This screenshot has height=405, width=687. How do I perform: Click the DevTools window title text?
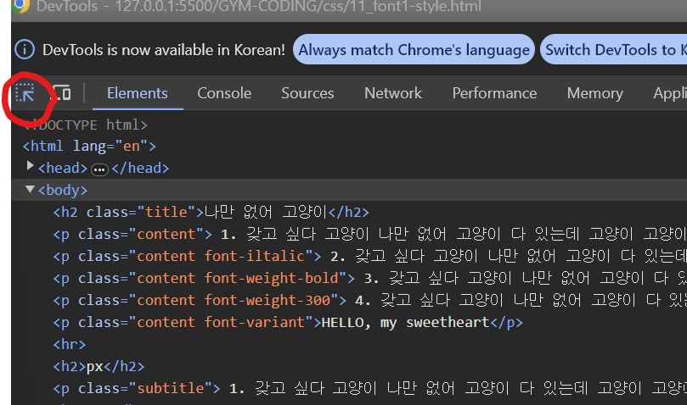(258, 6)
